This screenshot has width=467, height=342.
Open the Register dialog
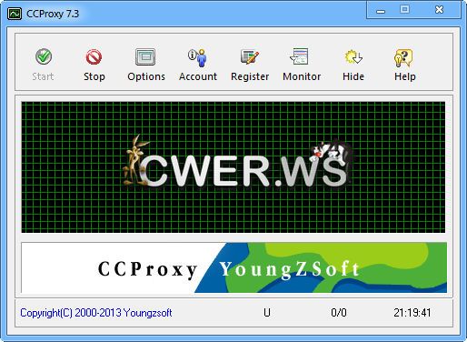point(250,65)
